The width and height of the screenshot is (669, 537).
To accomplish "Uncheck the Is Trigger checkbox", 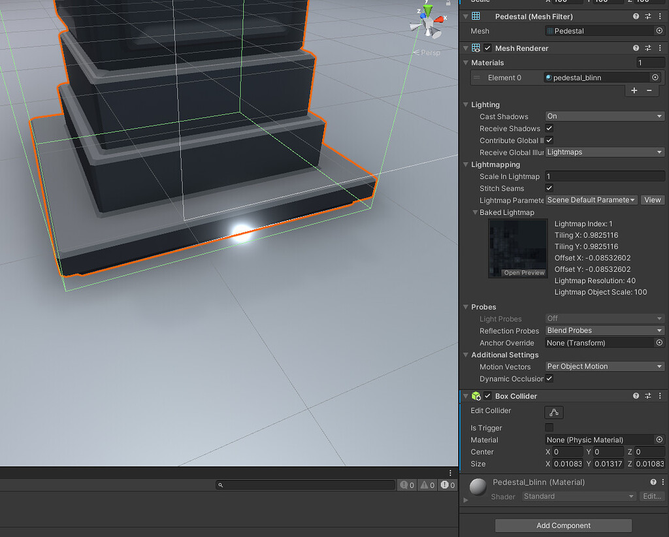I will [x=549, y=428].
